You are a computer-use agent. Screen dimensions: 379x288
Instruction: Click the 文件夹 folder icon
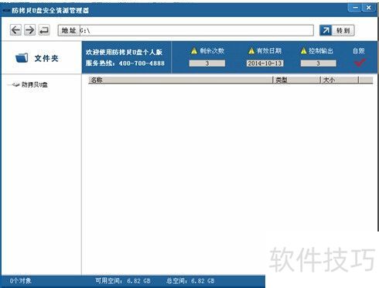click(22, 58)
